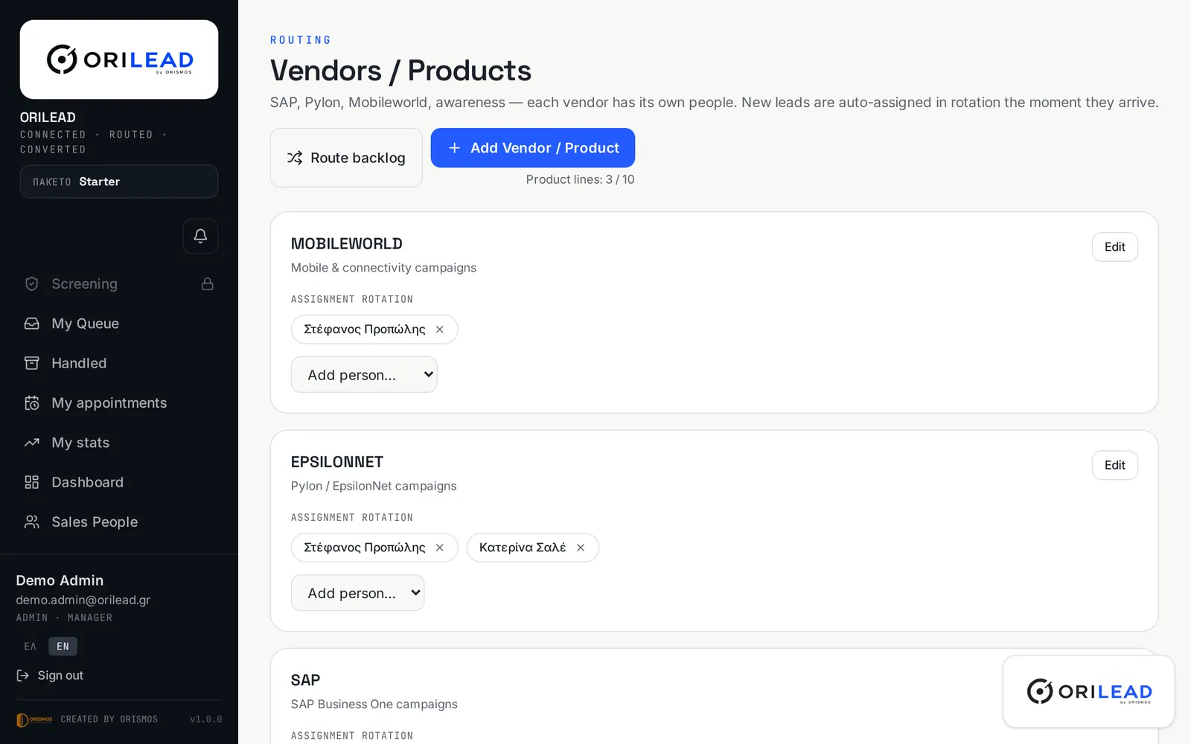Open the Dashboard page
The height and width of the screenshot is (744, 1191).
pos(119,482)
